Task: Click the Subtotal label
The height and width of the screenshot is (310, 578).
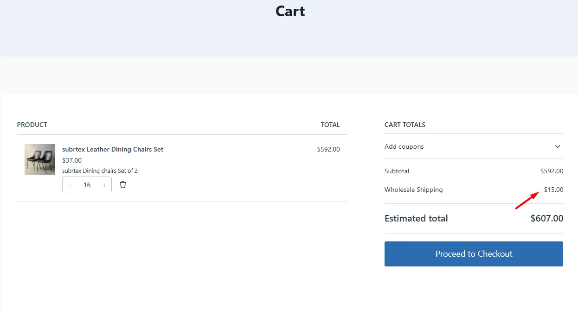Action: click(397, 171)
